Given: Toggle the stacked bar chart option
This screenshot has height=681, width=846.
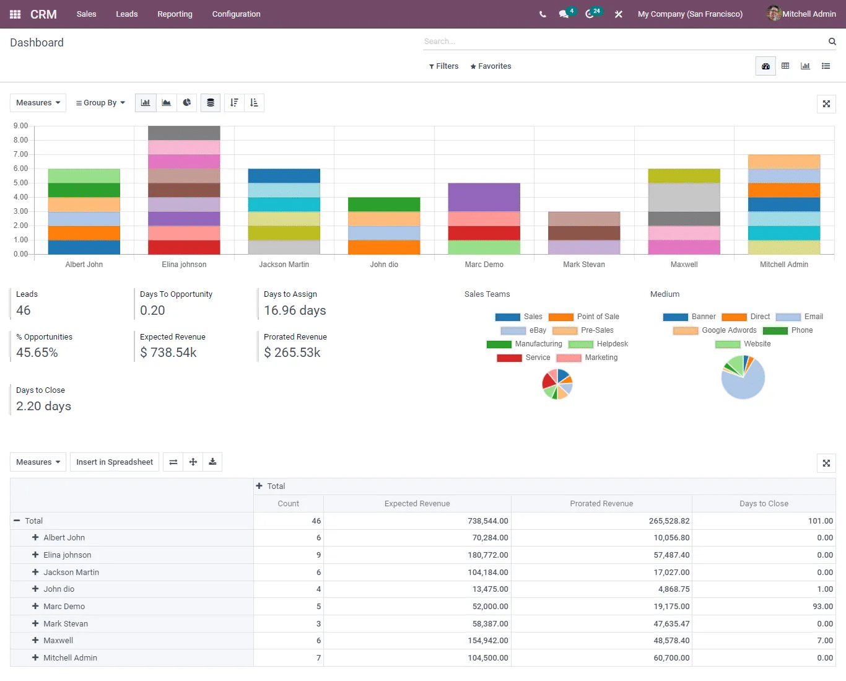Looking at the screenshot, I should pos(210,102).
